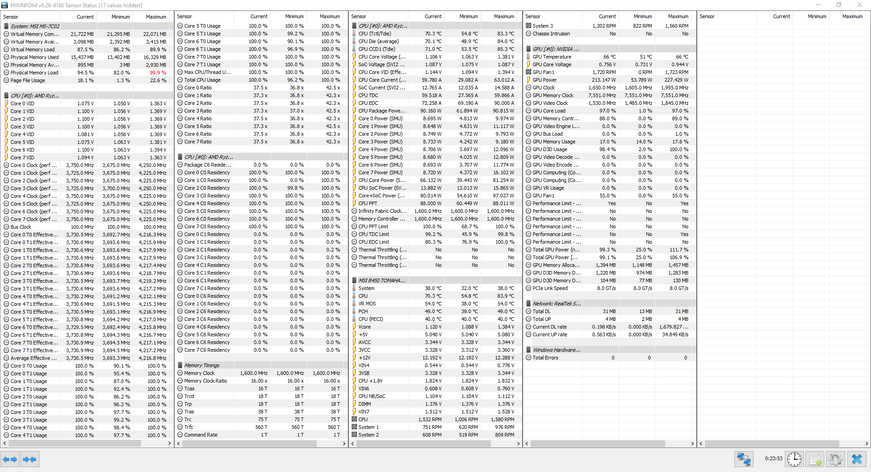
Task: Select the Average Effective row
Action: [88, 358]
